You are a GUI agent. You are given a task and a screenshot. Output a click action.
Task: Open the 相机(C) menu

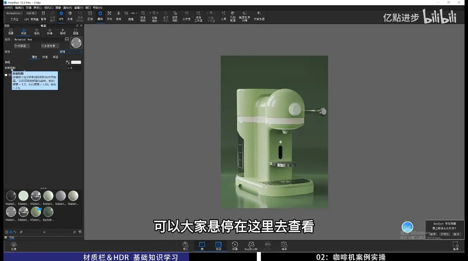49,8
